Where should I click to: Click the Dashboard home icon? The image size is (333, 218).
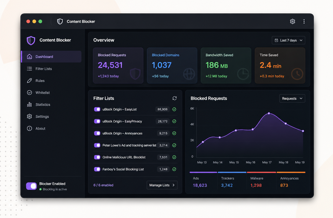tap(30, 56)
